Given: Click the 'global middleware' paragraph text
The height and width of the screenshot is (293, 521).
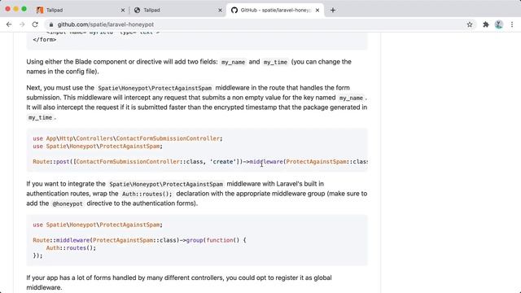Looking at the screenshot, I should [179, 282].
